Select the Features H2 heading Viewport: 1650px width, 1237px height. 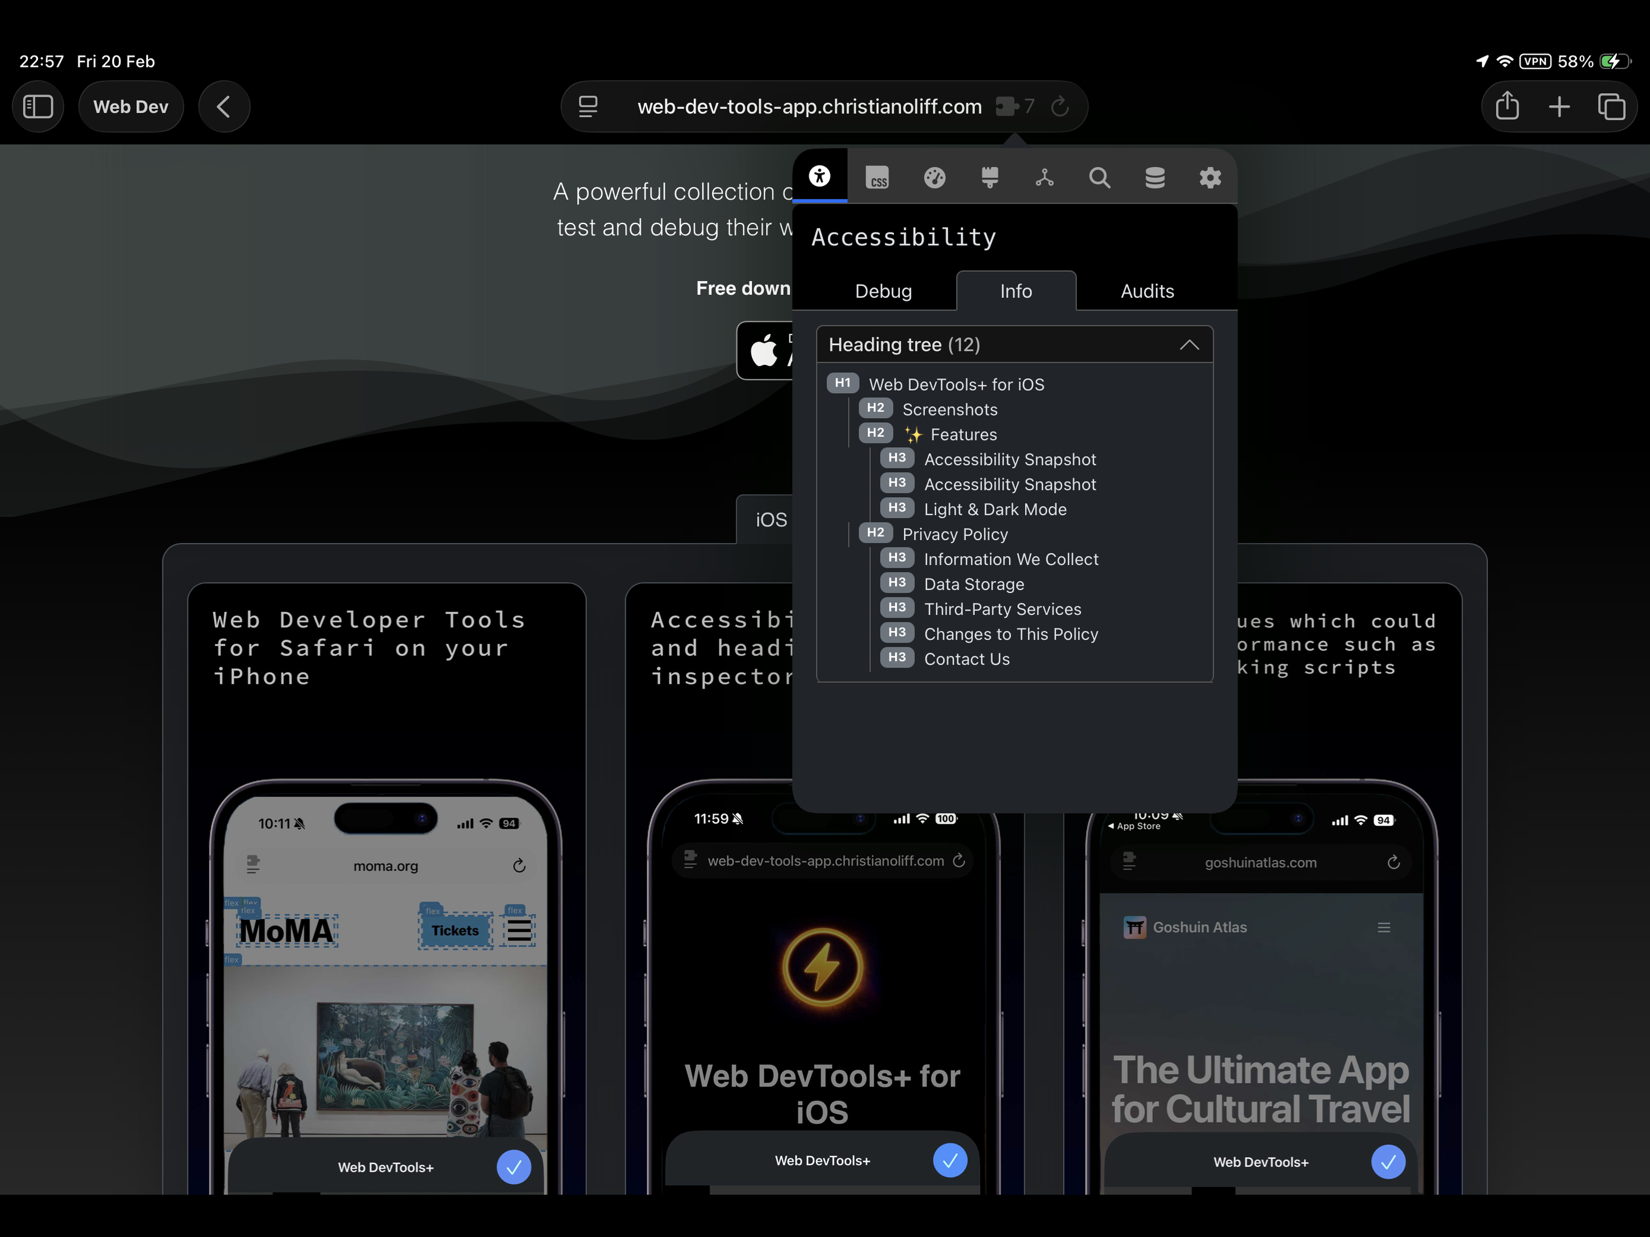click(x=928, y=434)
